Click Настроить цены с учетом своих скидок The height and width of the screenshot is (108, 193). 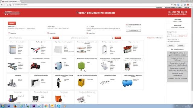(x=177, y=54)
